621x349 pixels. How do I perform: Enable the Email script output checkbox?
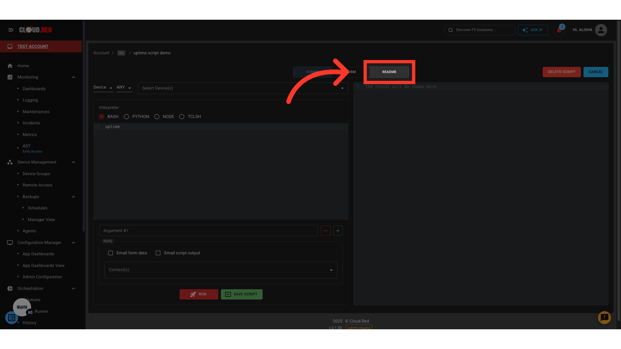(x=158, y=253)
